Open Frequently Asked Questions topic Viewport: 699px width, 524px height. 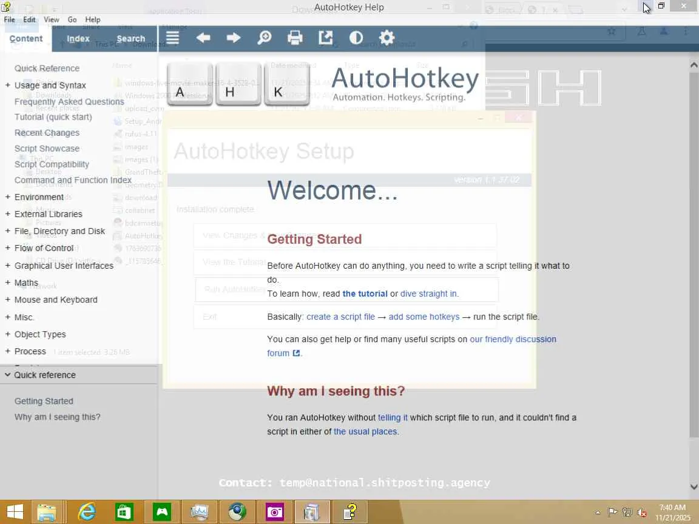69,102
